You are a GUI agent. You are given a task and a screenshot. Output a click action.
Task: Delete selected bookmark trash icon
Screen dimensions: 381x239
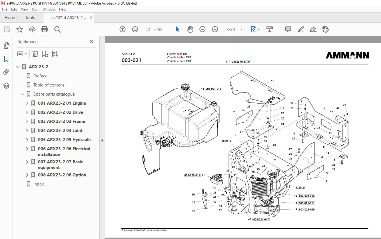coord(35,54)
